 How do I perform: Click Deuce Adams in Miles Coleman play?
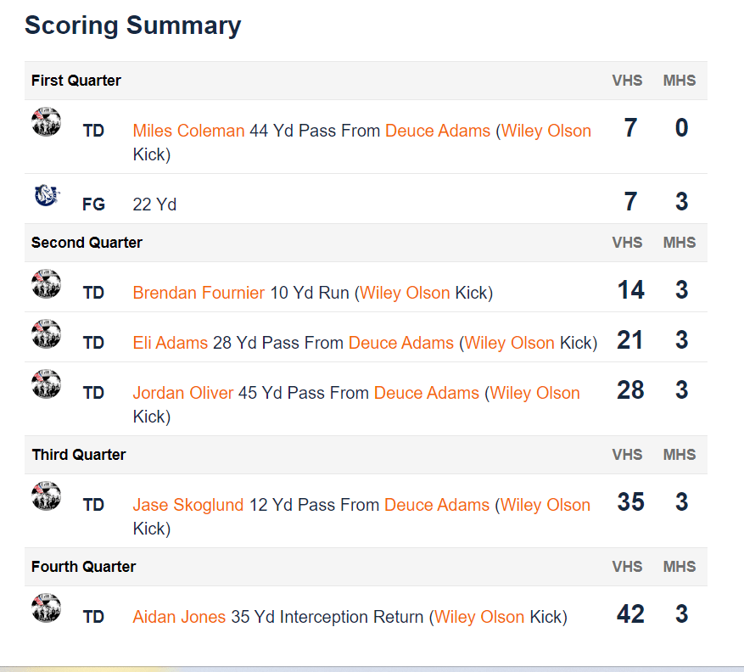click(x=437, y=131)
